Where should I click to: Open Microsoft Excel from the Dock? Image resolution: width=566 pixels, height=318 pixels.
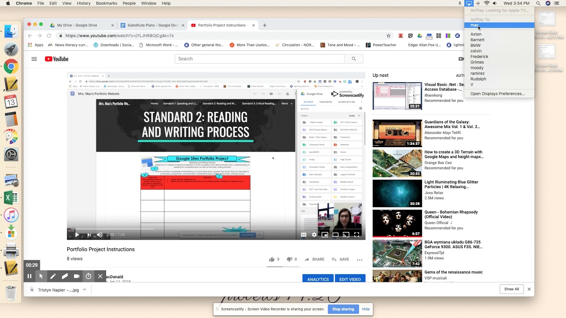tap(11, 198)
